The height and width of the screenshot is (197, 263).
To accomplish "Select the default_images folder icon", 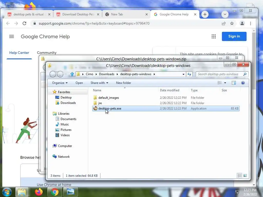I will pos(95,97).
